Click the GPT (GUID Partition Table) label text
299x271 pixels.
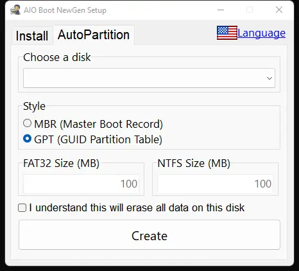(x=98, y=139)
